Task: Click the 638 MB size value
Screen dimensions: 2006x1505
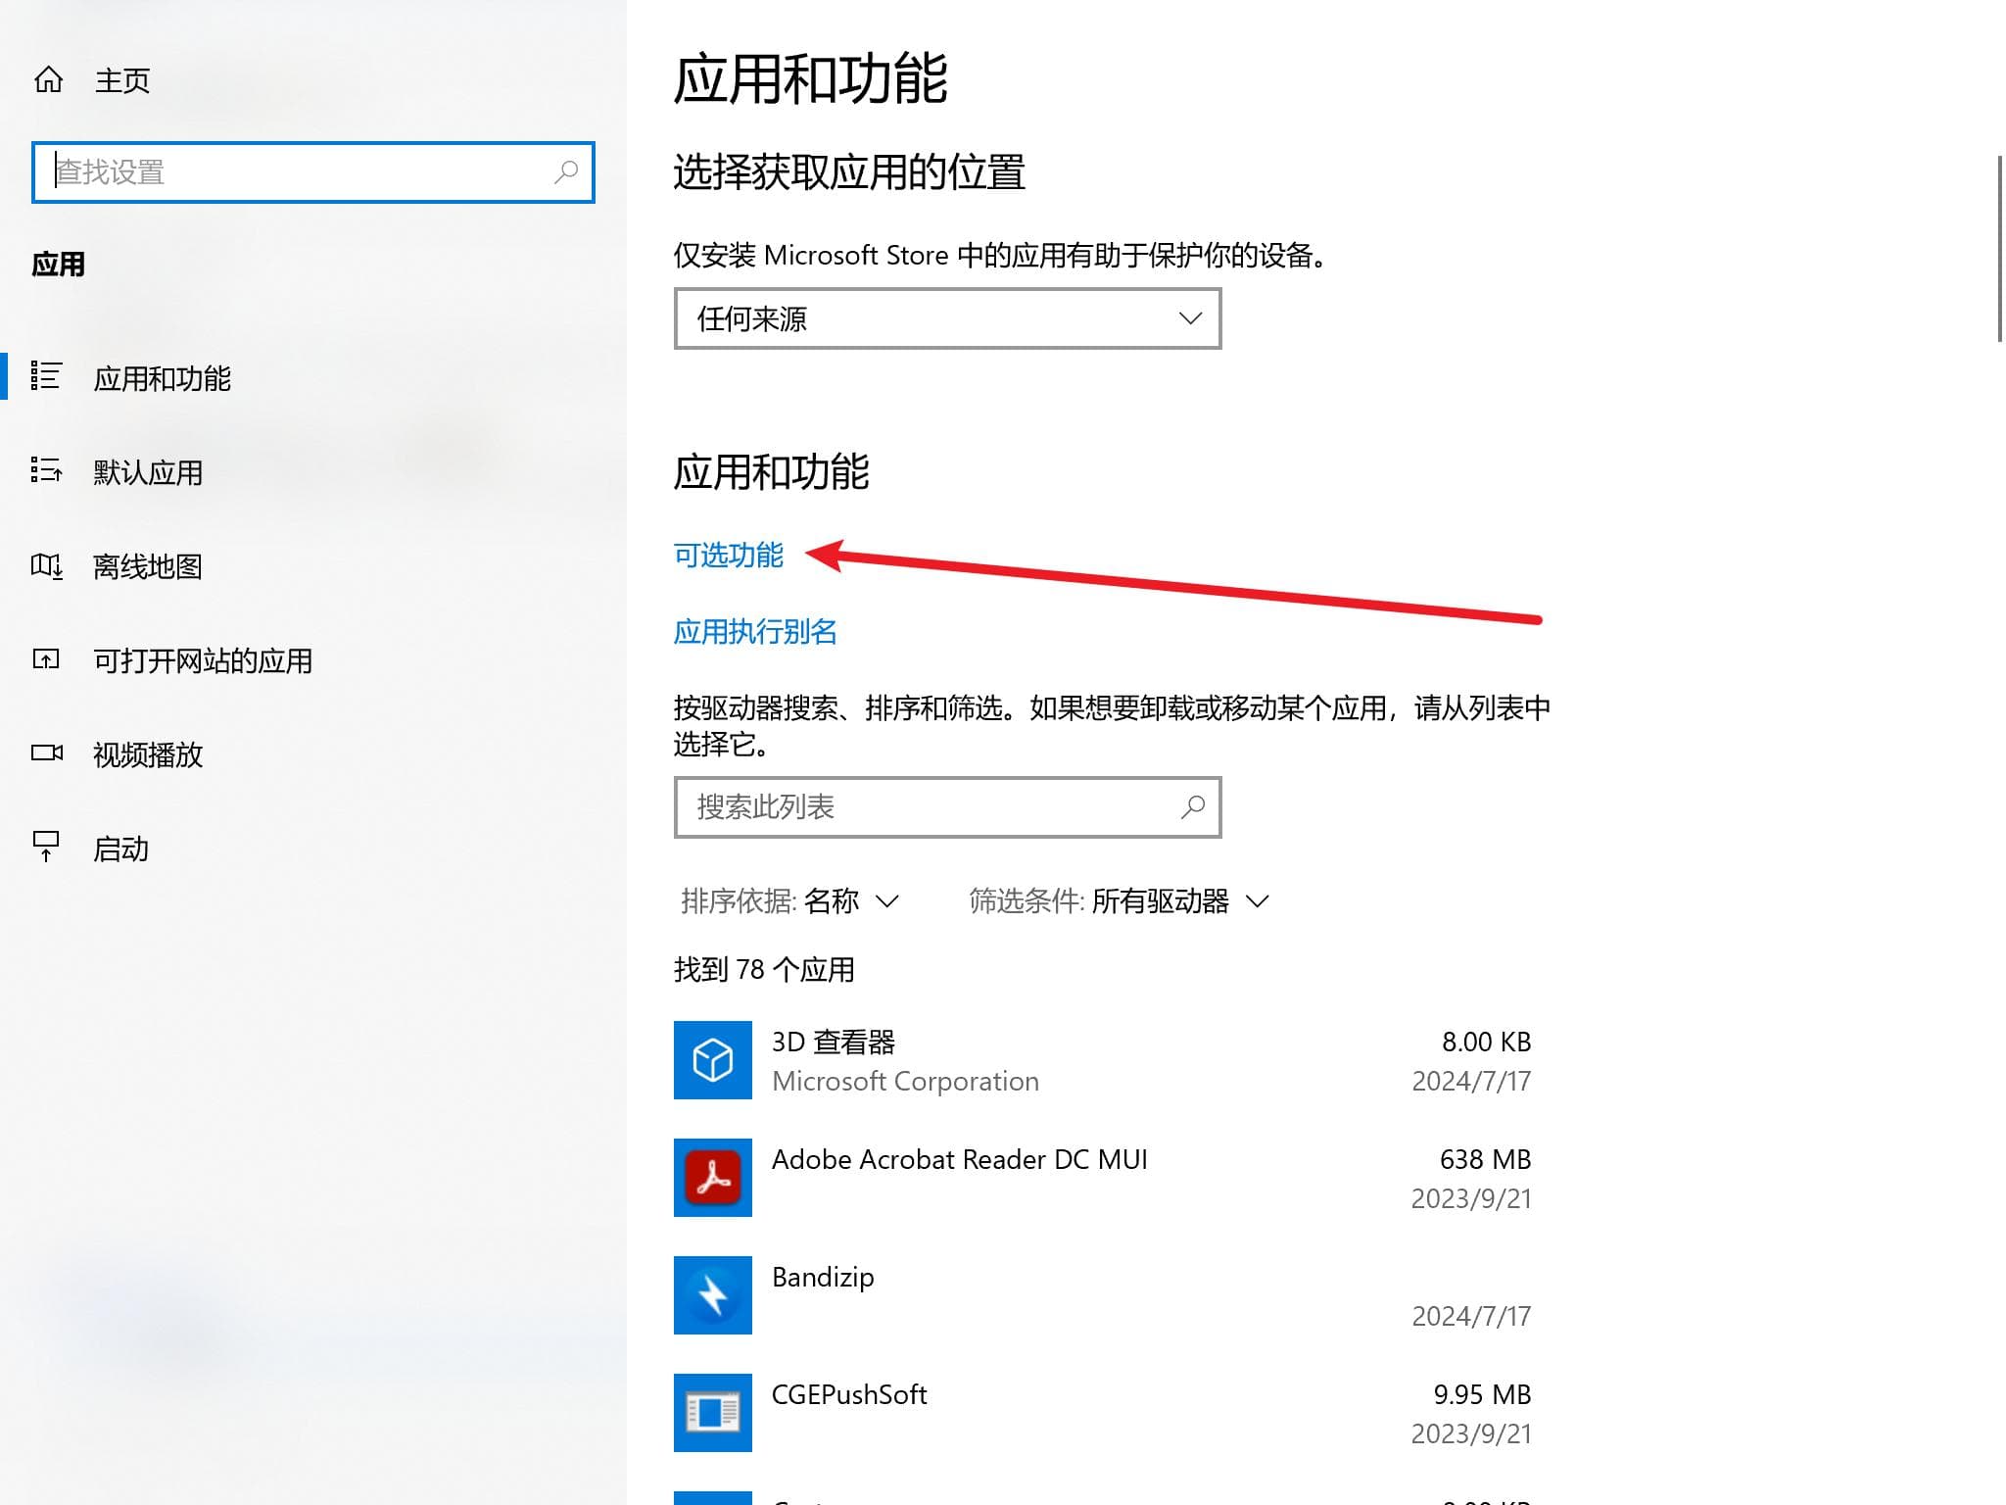Action: click(x=1485, y=1159)
